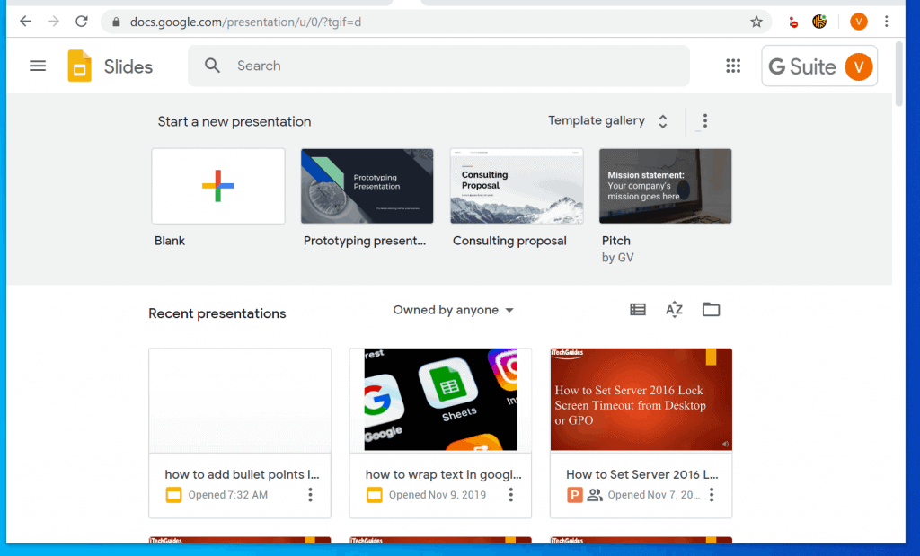Image resolution: width=920 pixels, height=556 pixels.
Task: Click Slides file icon under bullet points presentation
Action: 173,495
